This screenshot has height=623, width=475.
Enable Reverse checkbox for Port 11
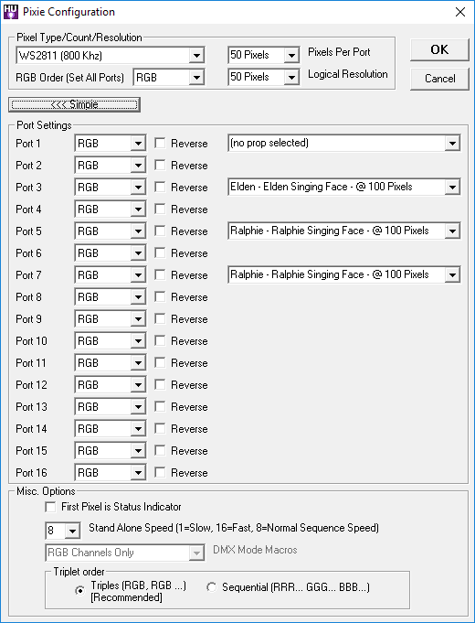click(160, 363)
